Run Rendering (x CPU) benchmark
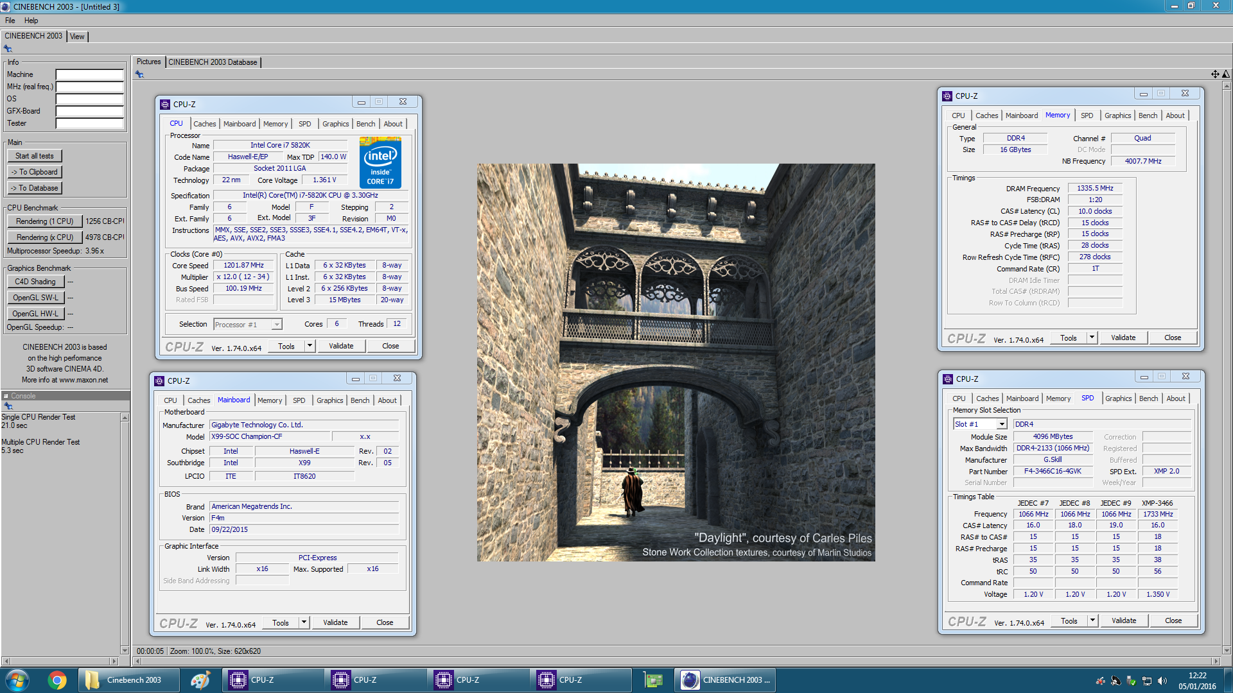Screen dimensions: 1233x693 click(x=45, y=237)
